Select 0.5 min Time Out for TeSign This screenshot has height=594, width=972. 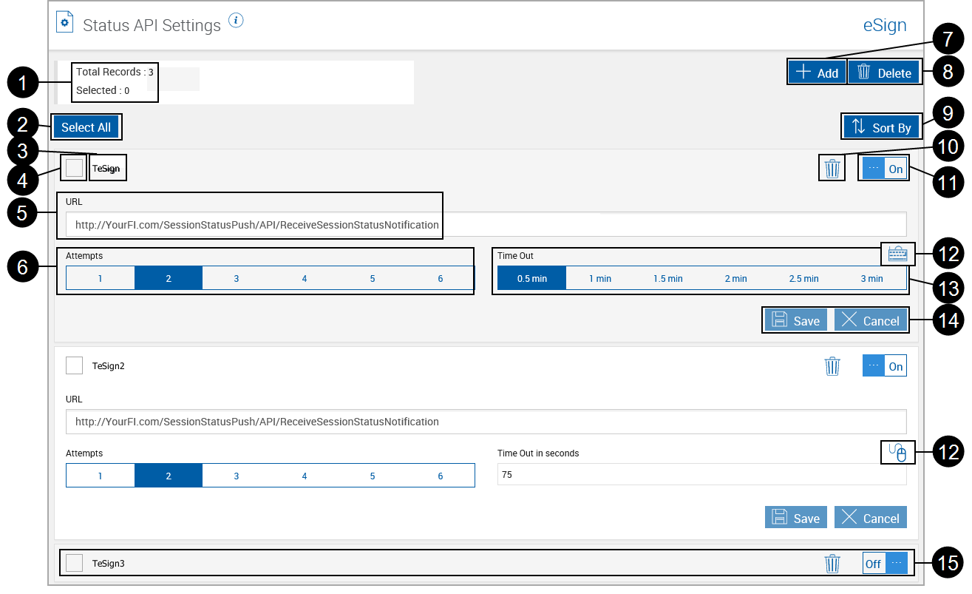[532, 278]
